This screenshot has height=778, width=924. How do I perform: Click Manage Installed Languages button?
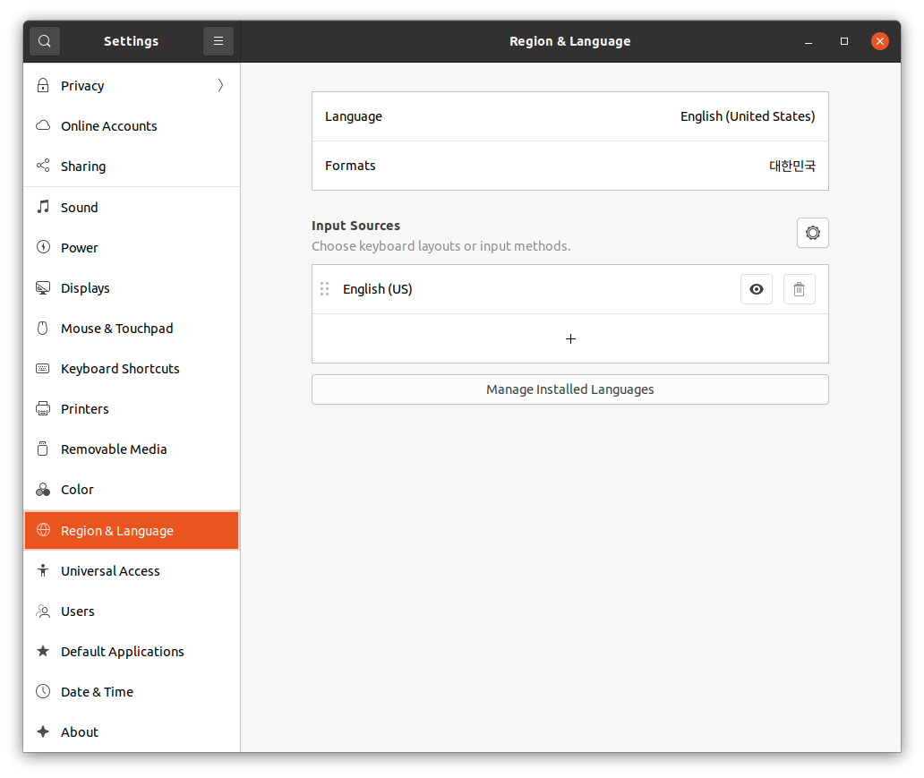coord(569,389)
